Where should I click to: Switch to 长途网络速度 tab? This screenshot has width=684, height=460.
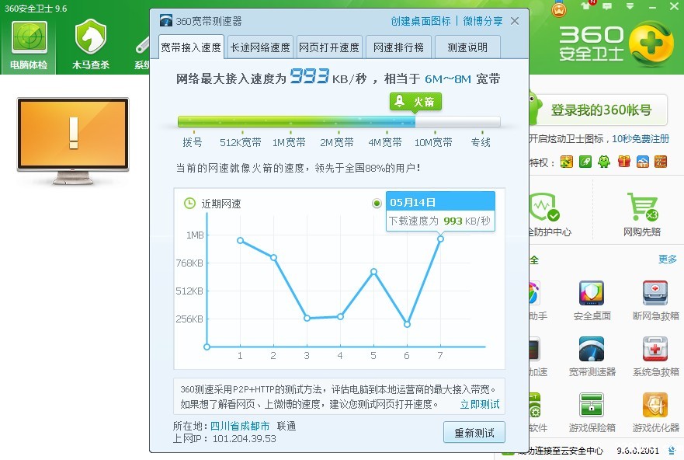pyautogui.click(x=260, y=47)
